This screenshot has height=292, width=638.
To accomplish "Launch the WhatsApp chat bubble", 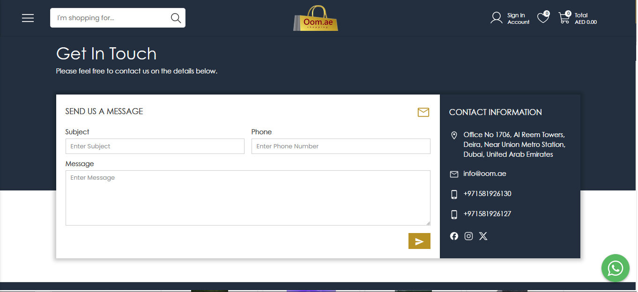I will (x=615, y=268).
